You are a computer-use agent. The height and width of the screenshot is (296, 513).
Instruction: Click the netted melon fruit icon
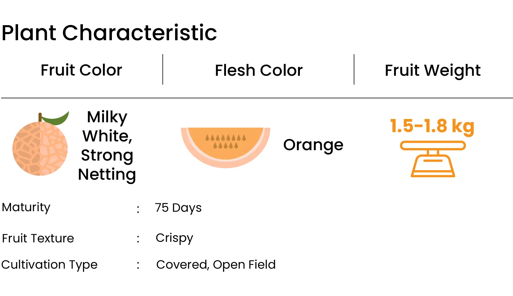pos(40,144)
